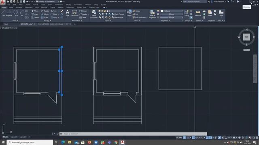Image resolution: width=259 pixels, height=145 pixels.
Task: Open the application menu A button
Action: (x=3, y=2)
